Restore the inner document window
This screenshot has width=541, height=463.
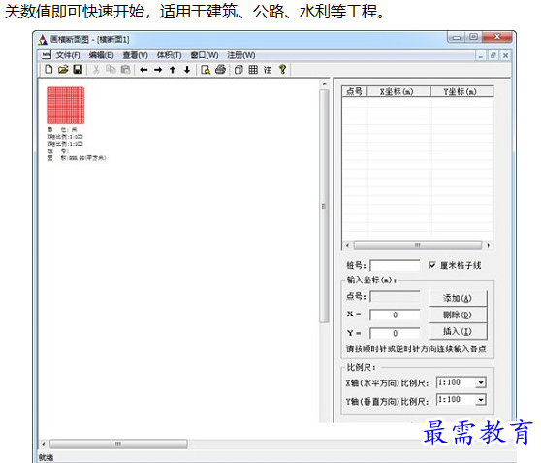493,55
